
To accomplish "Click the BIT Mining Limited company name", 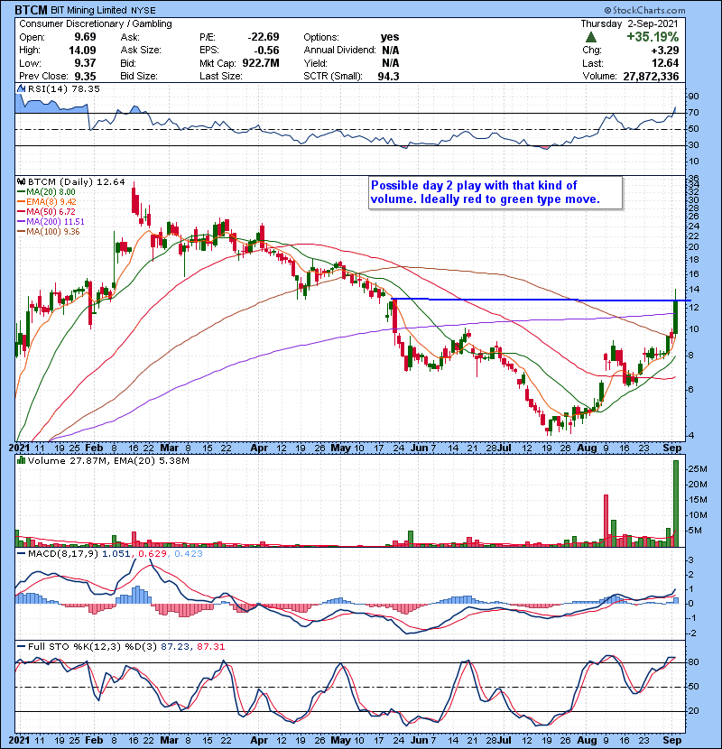I will 89,10.
